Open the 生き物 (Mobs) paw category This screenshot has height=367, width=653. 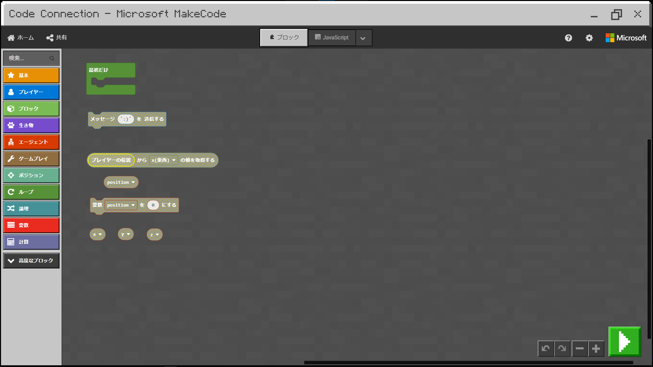point(31,125)
